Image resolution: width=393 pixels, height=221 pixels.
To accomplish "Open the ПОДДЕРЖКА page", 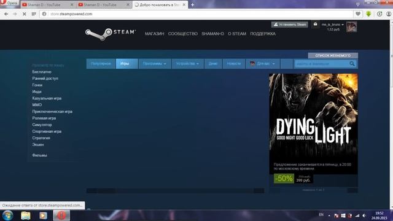I will tap(263, 34).
